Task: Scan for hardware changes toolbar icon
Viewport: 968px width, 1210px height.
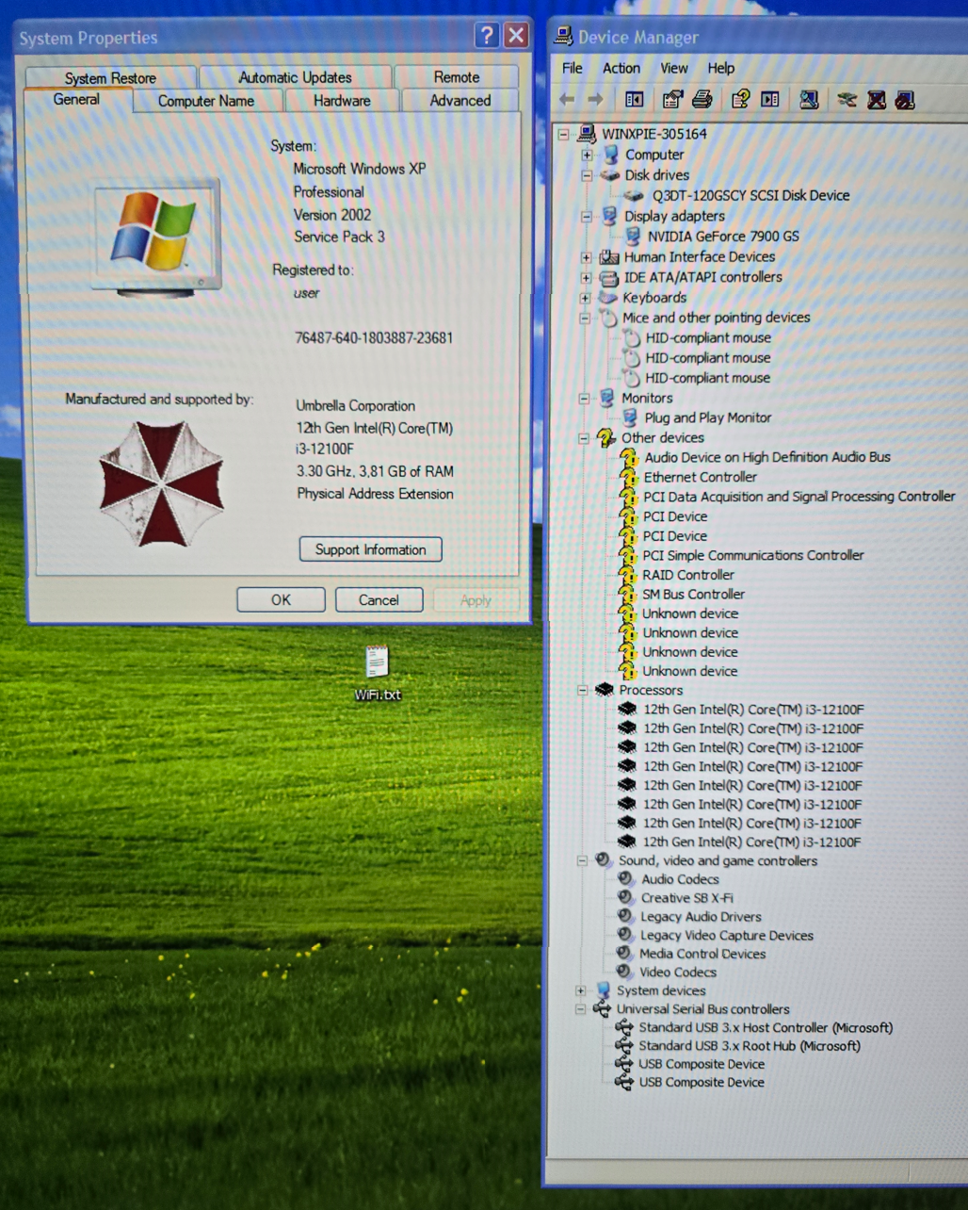Action: click(809, 100)
